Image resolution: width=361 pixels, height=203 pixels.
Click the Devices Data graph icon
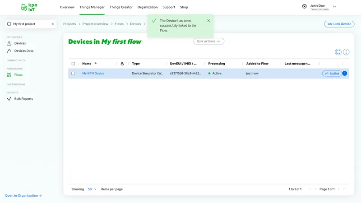[9, 51]
